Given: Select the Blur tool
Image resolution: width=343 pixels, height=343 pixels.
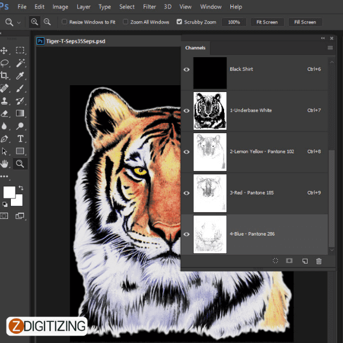Looking at the screenshot, I should coord(4,126).
